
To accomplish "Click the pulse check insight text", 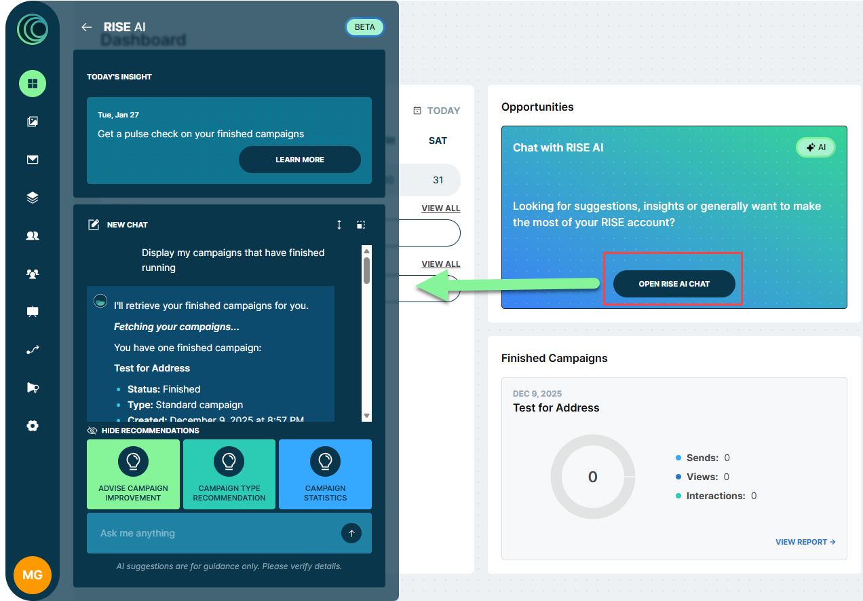I will point(201,134).
